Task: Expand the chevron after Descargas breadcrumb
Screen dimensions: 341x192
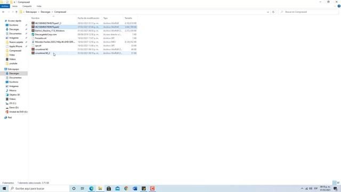Action: (x=52, y=12)
